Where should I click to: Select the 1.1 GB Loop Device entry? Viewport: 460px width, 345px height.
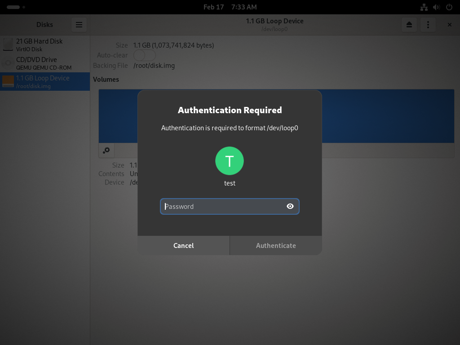tap(45, 82)
